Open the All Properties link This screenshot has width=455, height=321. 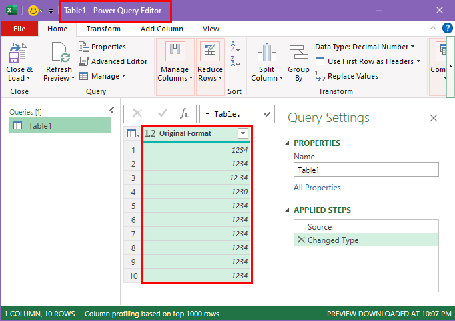pyautogui.click(x=317, y=188)
